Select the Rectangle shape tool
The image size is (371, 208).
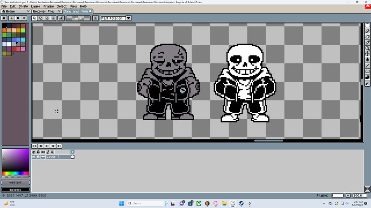click(367, 72)
